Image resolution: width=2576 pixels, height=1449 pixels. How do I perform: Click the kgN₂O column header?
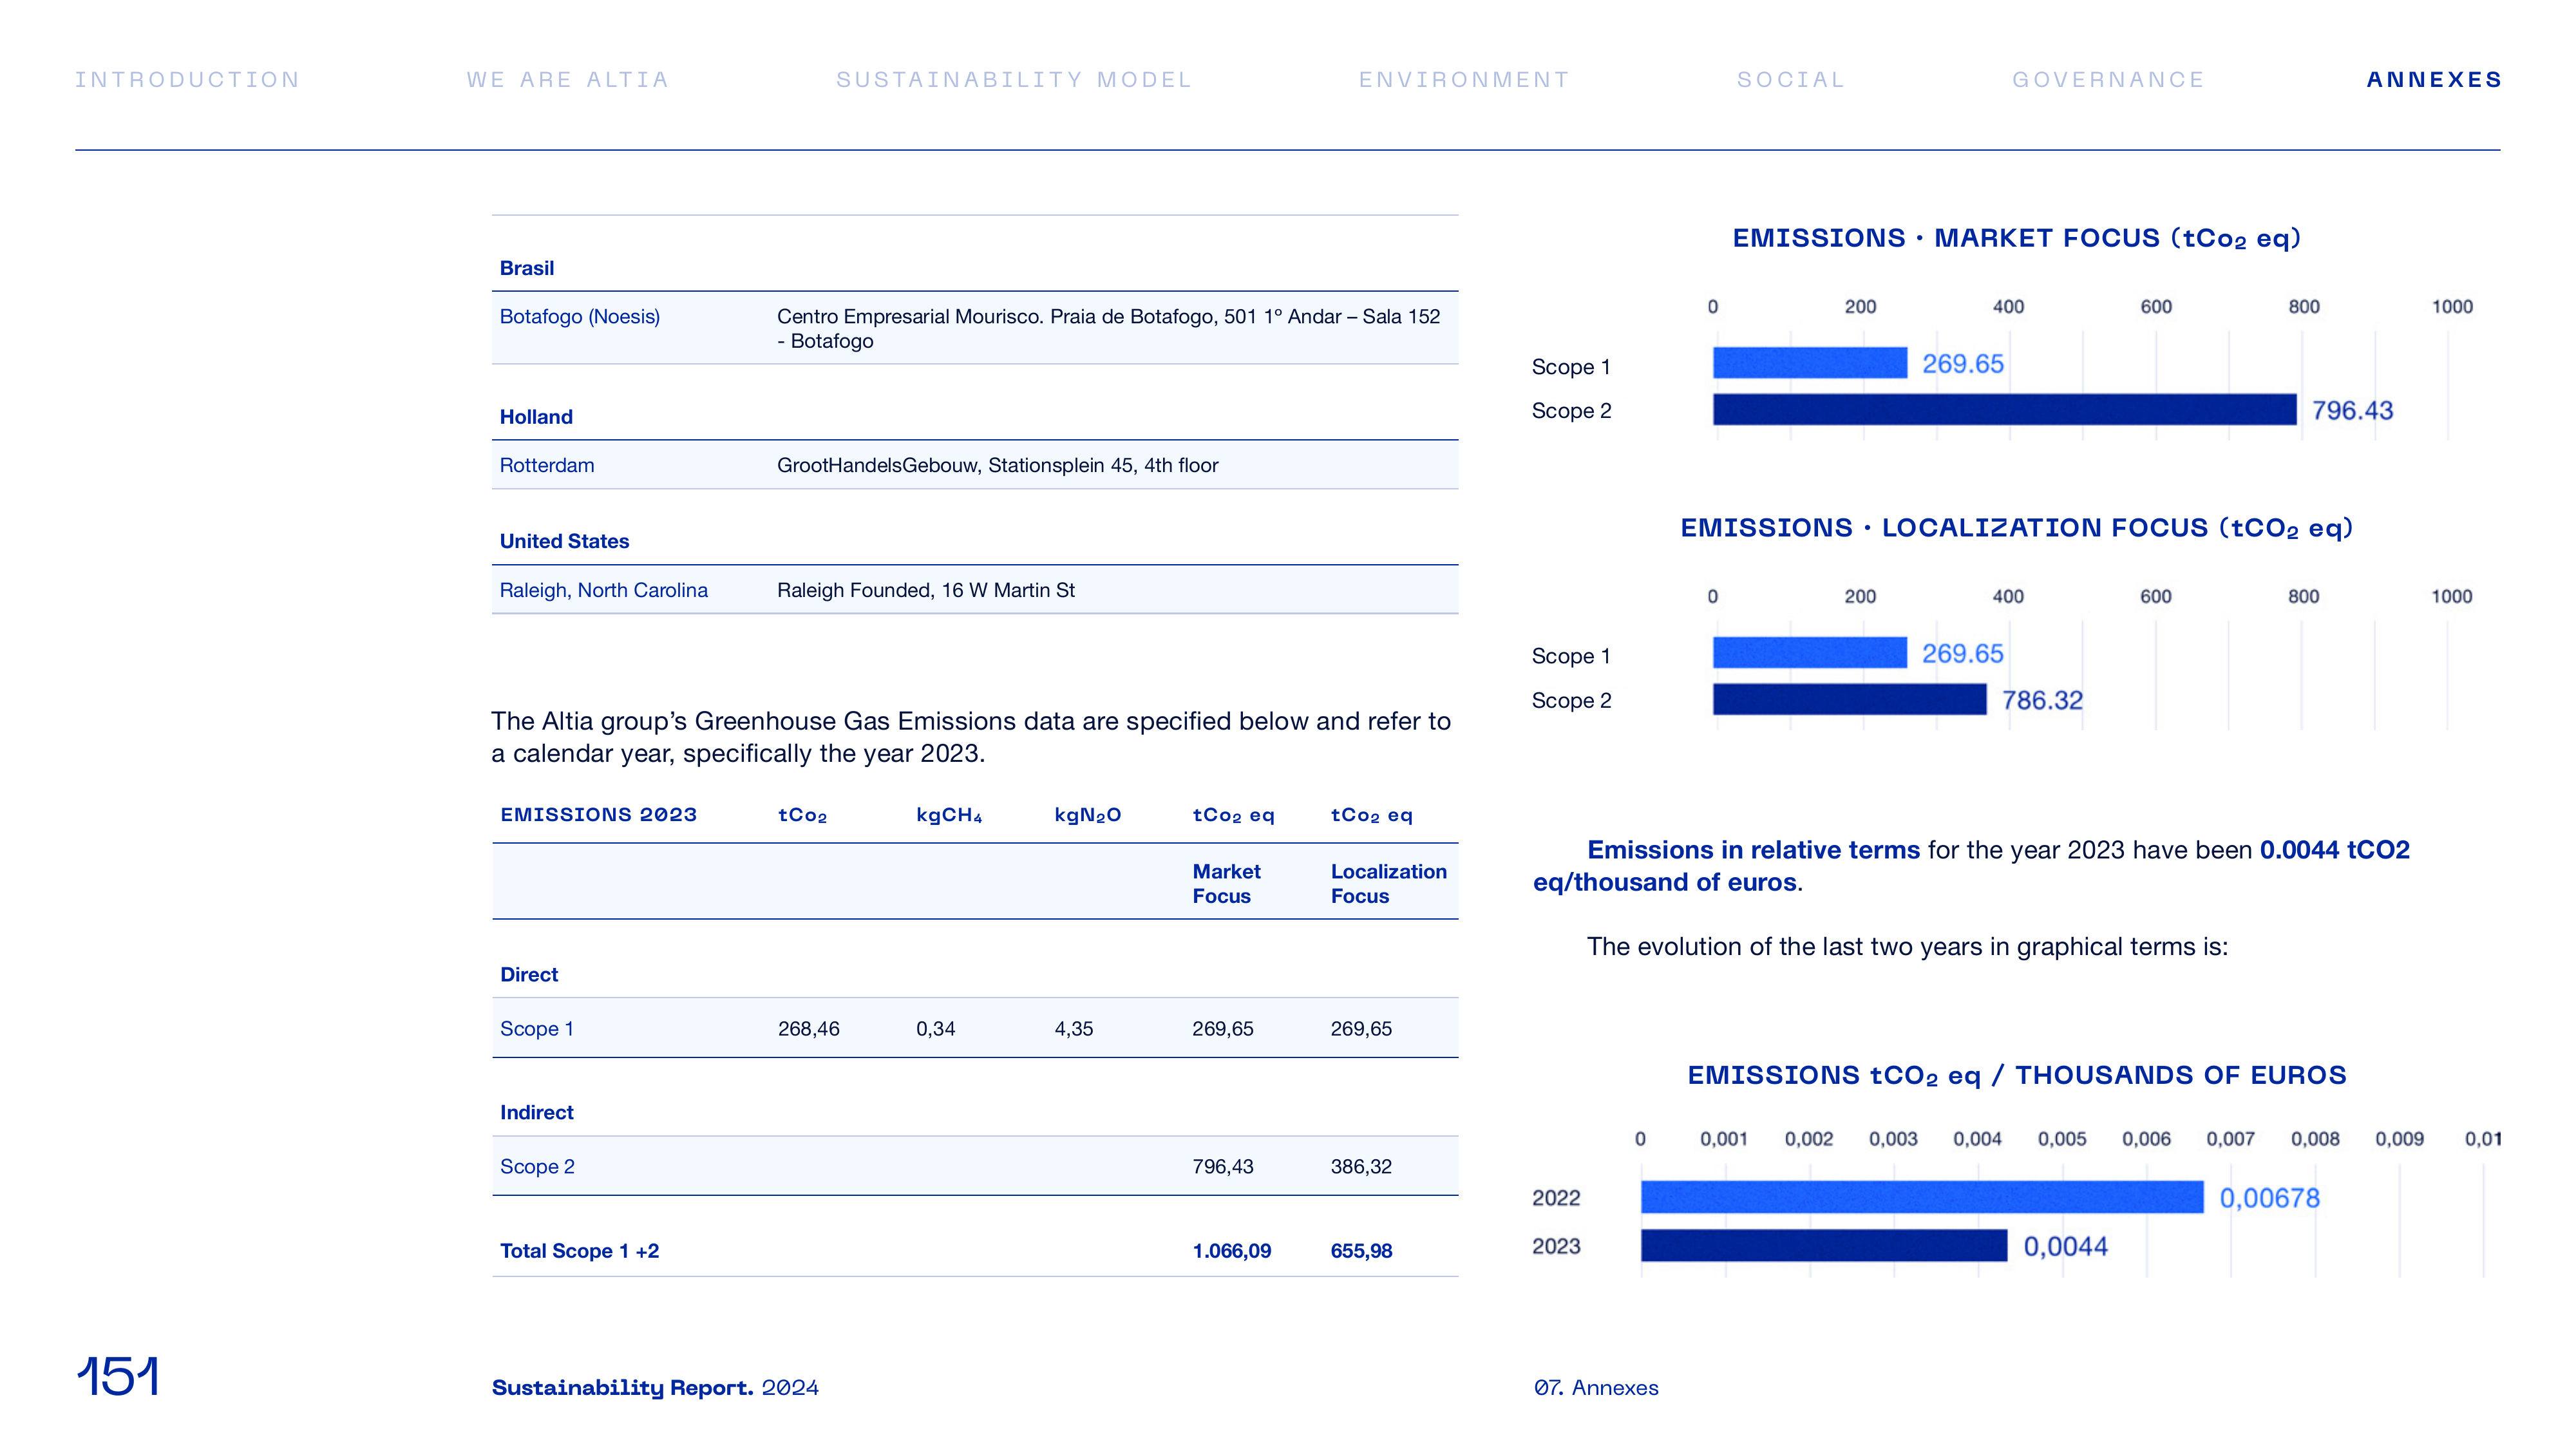point(1088,815)
